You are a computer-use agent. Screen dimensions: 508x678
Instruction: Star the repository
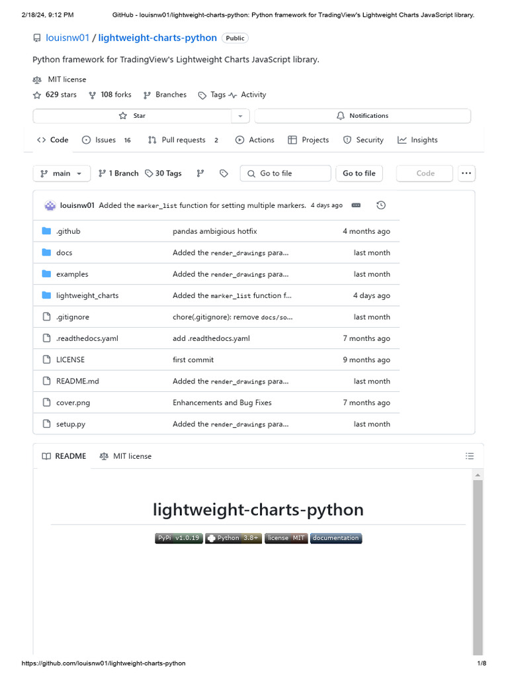click(x=132, y=116)
